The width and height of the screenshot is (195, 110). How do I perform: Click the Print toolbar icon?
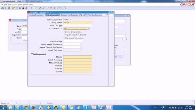(x=23, y=8)
